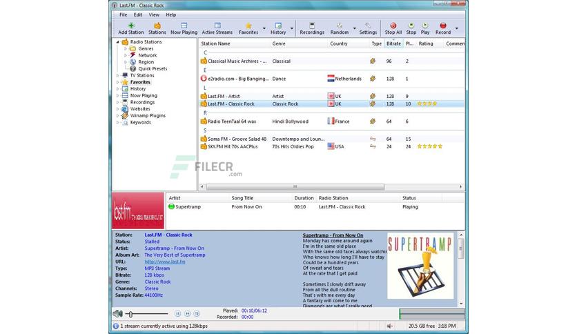577x334 pixels.
Task: Expand the TV Stations tree node
Action: 118,75
